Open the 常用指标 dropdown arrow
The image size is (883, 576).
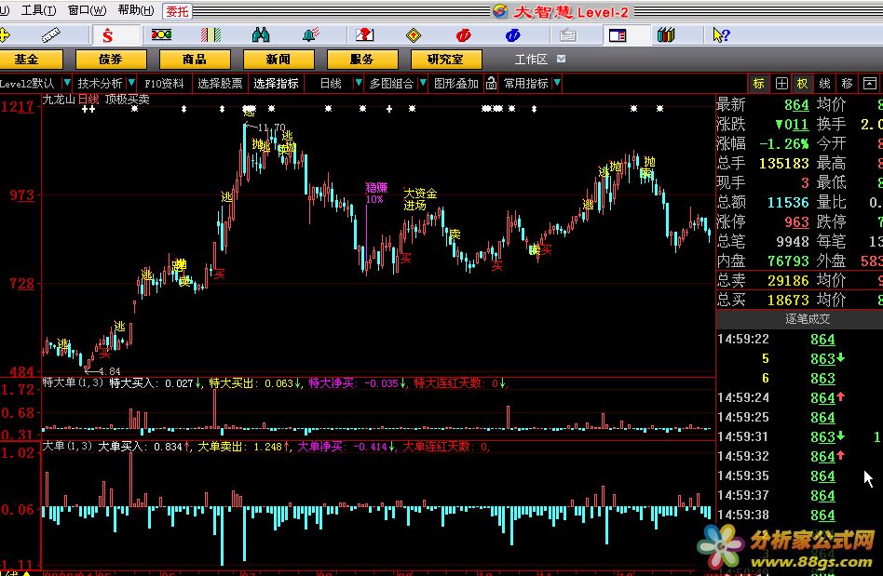point(557,83)
